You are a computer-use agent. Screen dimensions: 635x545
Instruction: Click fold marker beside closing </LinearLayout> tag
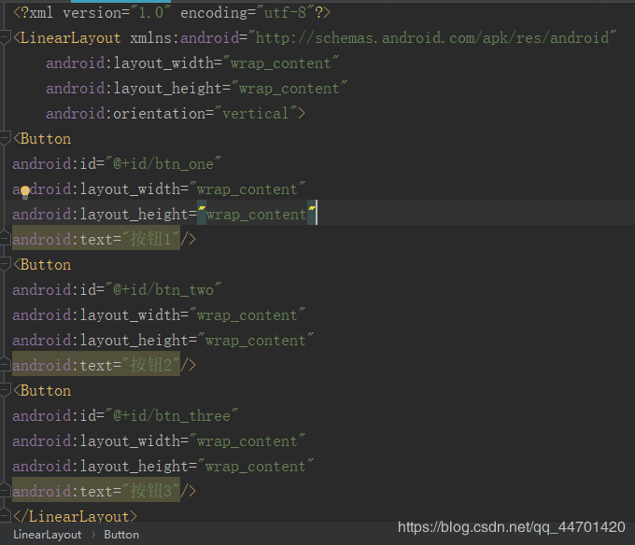(x=5, y=516)
